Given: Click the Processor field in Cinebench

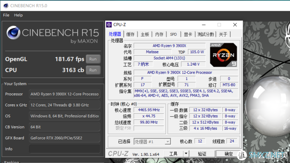Looking at the screenshot, I should (64, 94).
